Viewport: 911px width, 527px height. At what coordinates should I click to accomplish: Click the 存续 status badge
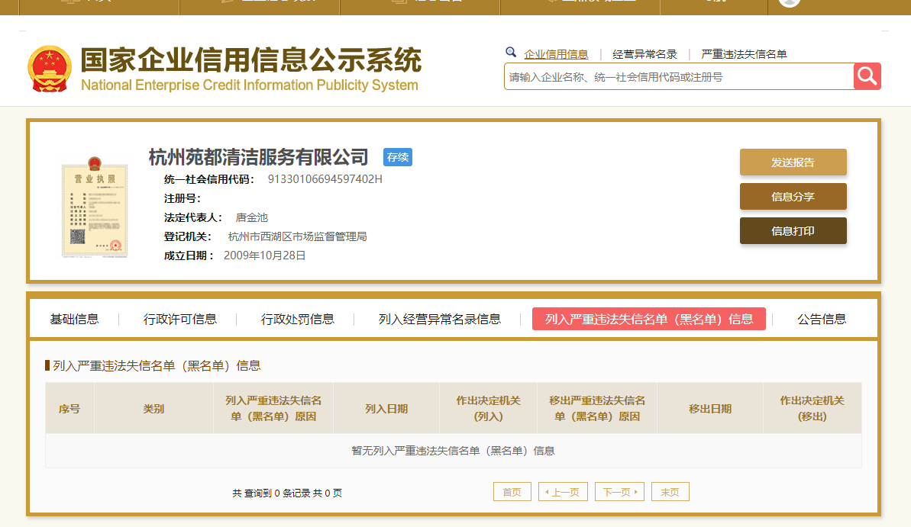point(398,157)
